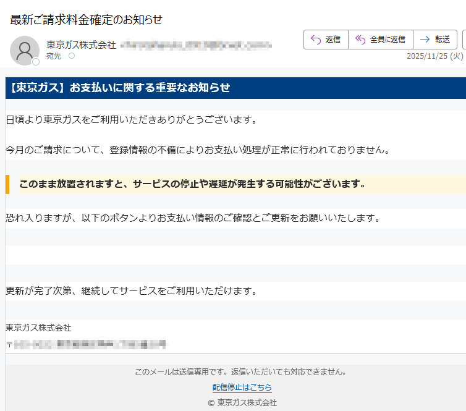Click the email subject 最新ご請求料金確定のお知らせ
Screen dimensions: 466x411
(x=86, y=19)
